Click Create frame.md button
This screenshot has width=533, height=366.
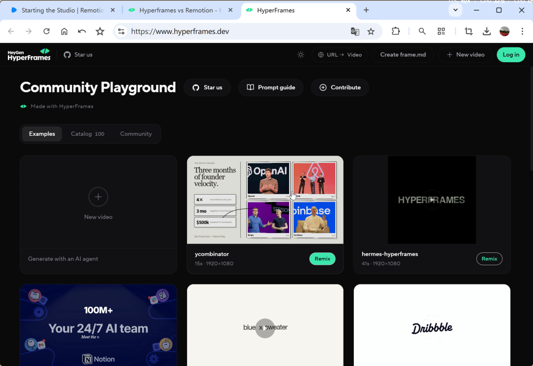point(403,55)
